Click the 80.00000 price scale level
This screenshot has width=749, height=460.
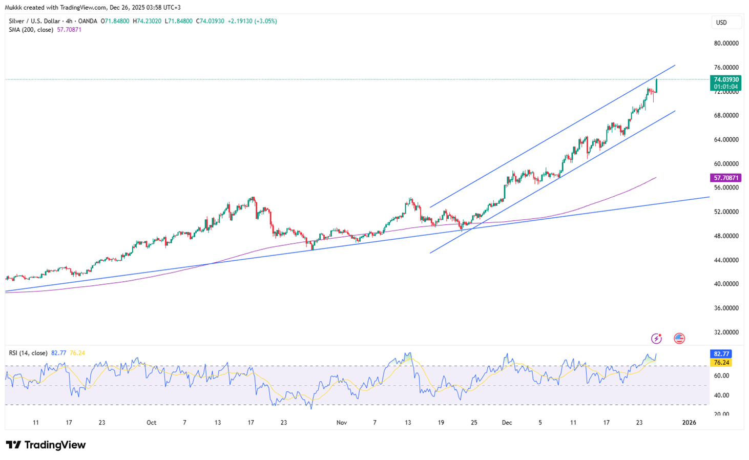point(726,44)
